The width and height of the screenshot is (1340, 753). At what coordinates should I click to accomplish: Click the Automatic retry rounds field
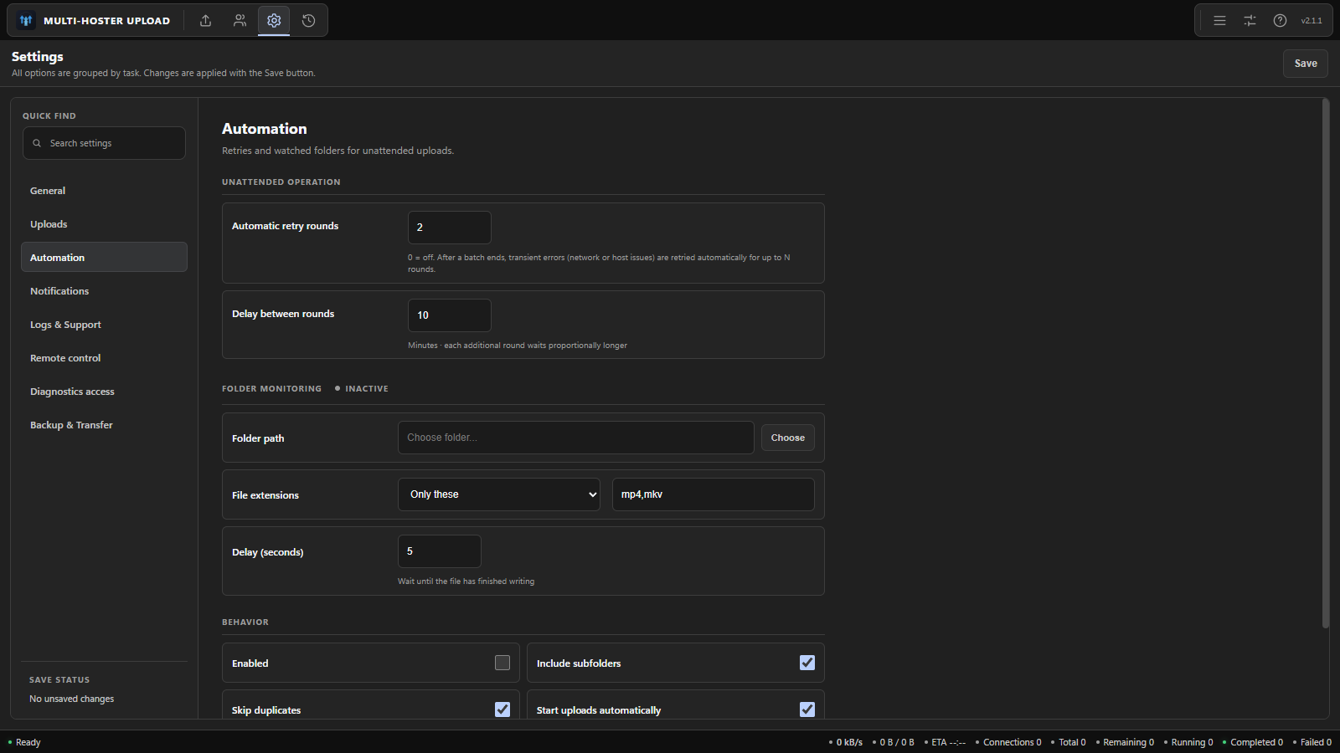[x=450, y=228]
